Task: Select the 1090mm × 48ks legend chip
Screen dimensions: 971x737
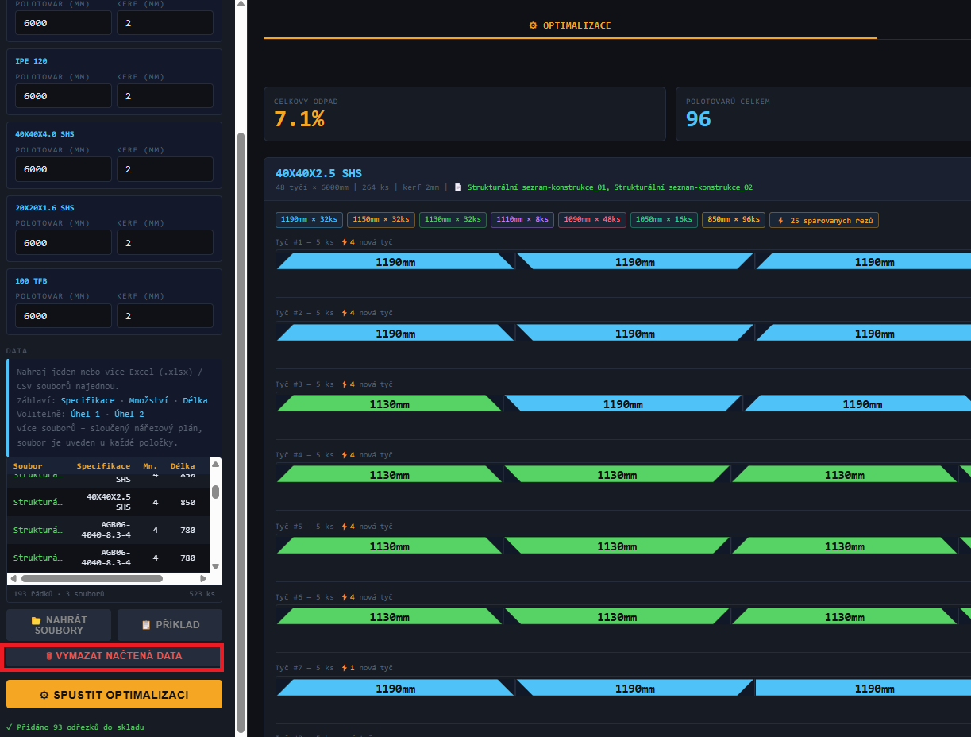Action: click(x=591, y=220)
